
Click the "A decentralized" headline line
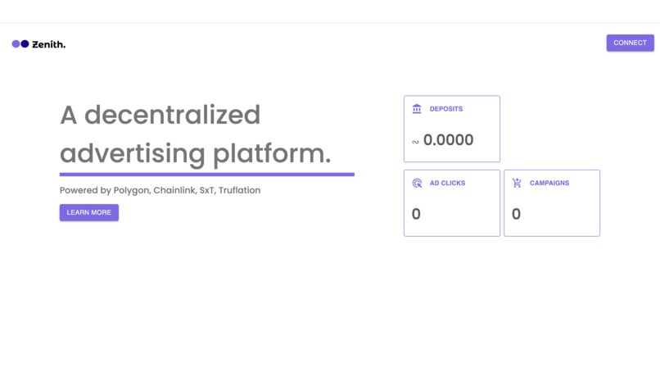[160, 115]
